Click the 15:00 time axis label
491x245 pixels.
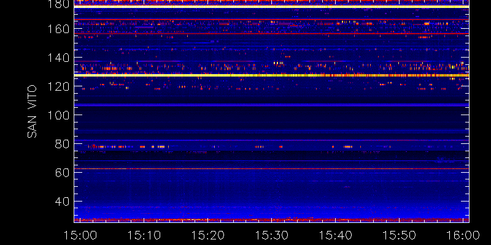click(x=80, y=235)
